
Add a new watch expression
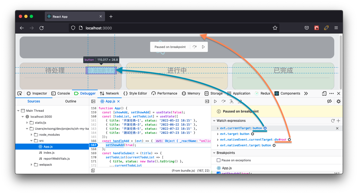(338, 121)
